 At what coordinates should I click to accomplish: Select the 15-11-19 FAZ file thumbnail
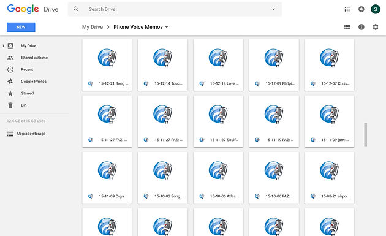tap(274, 115)
